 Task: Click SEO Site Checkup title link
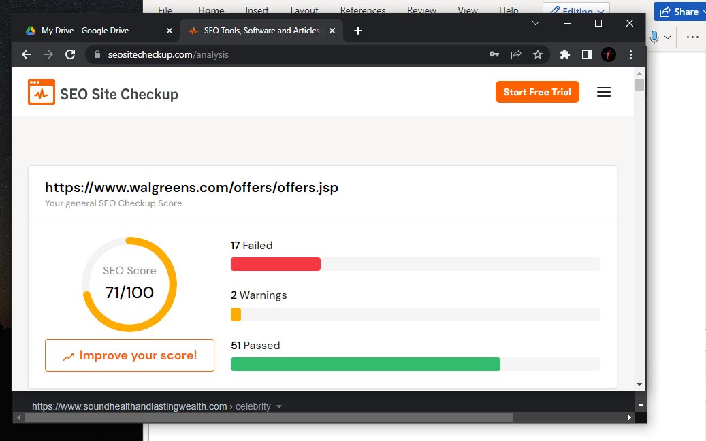[119, 94]
